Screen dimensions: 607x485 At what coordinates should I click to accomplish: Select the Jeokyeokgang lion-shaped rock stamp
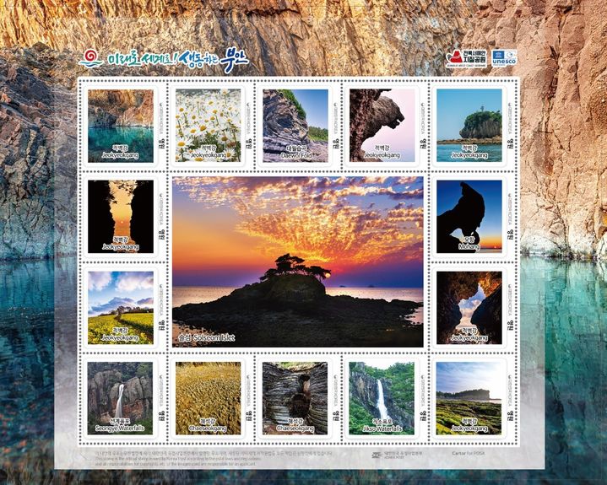pyautogui.click(x=382, y=126)
